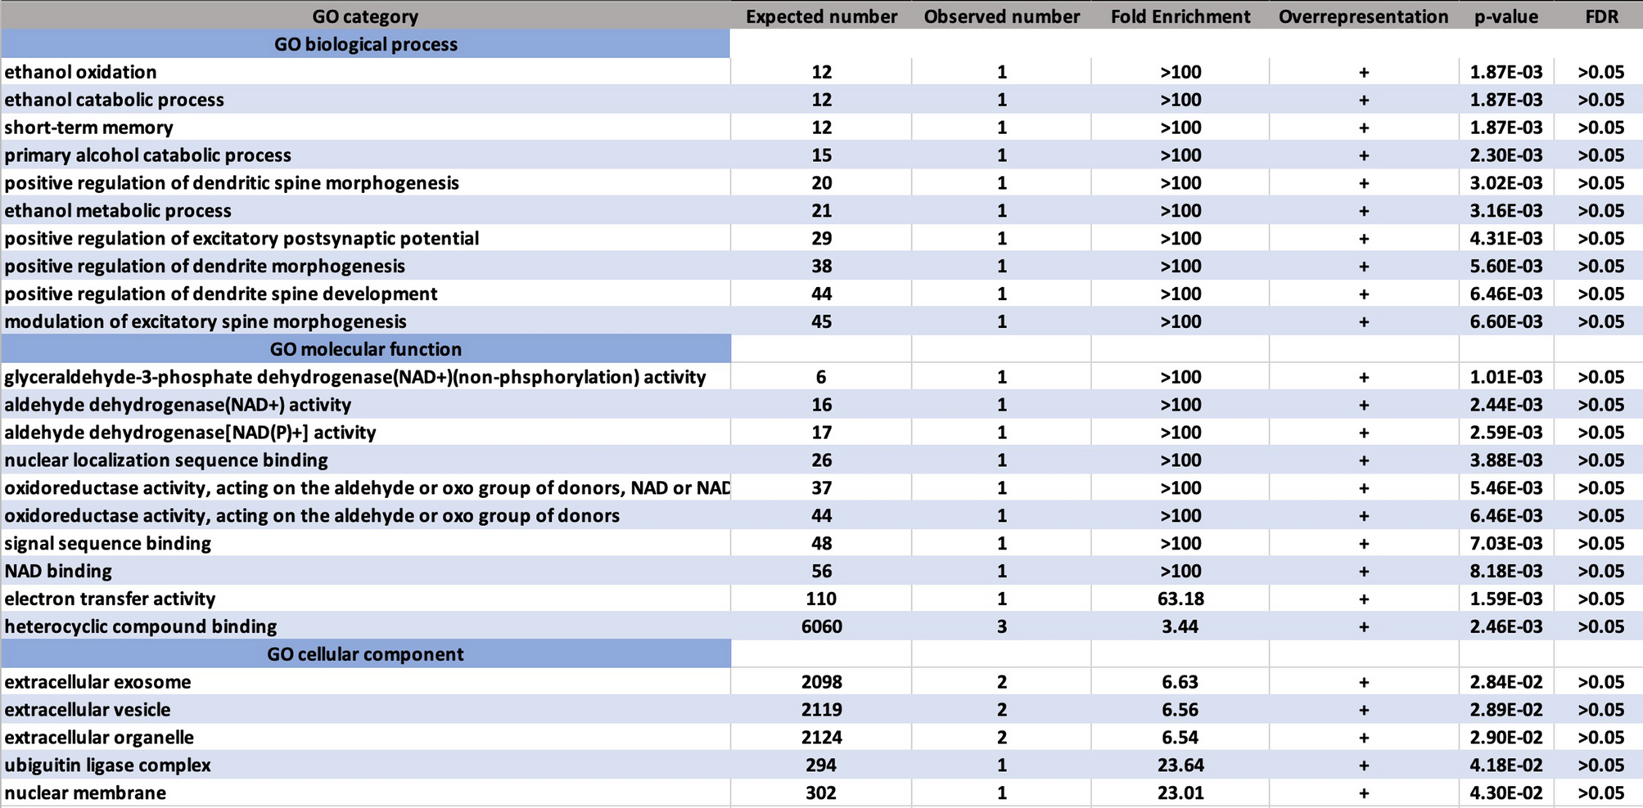Select the GO category column header
Image resolution: width=1643 pixels, height=808 pixels.
click(365, 16)
